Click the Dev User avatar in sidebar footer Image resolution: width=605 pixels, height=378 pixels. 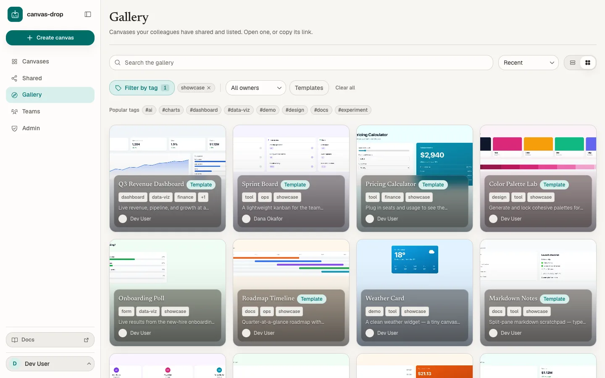[15, 364]
